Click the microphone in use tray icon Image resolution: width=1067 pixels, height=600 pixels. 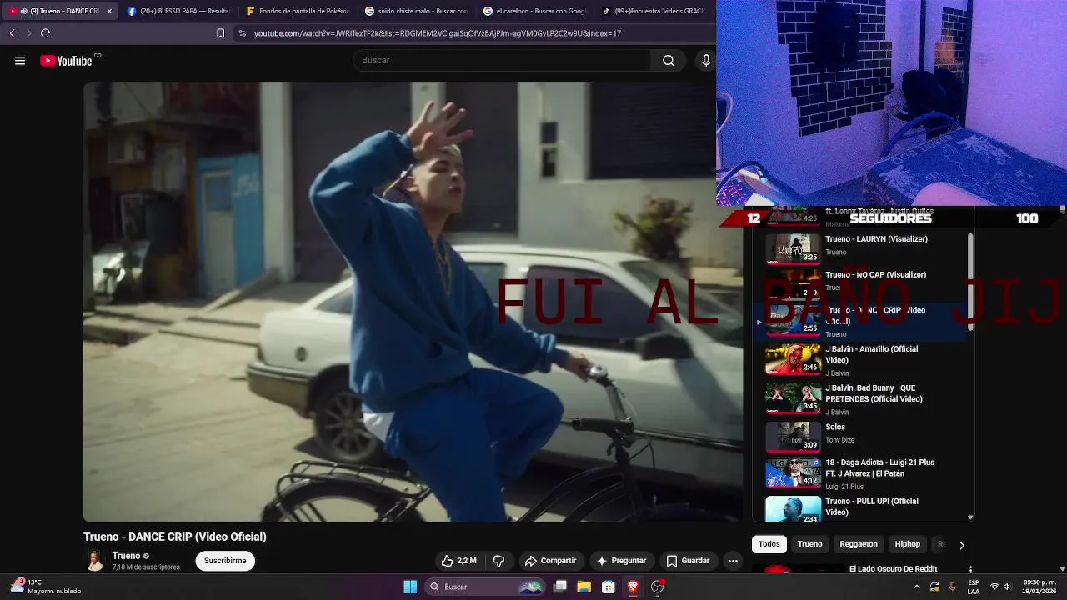(952, 587)
